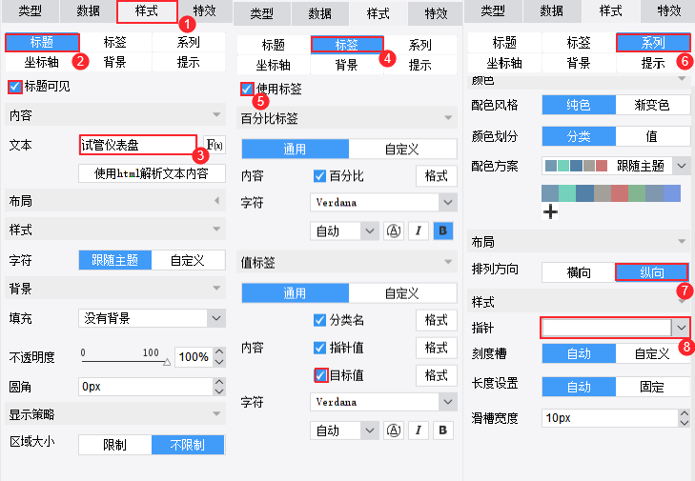Open Verdana font dropdown in 百分比标签 section

tap(383, 203)
